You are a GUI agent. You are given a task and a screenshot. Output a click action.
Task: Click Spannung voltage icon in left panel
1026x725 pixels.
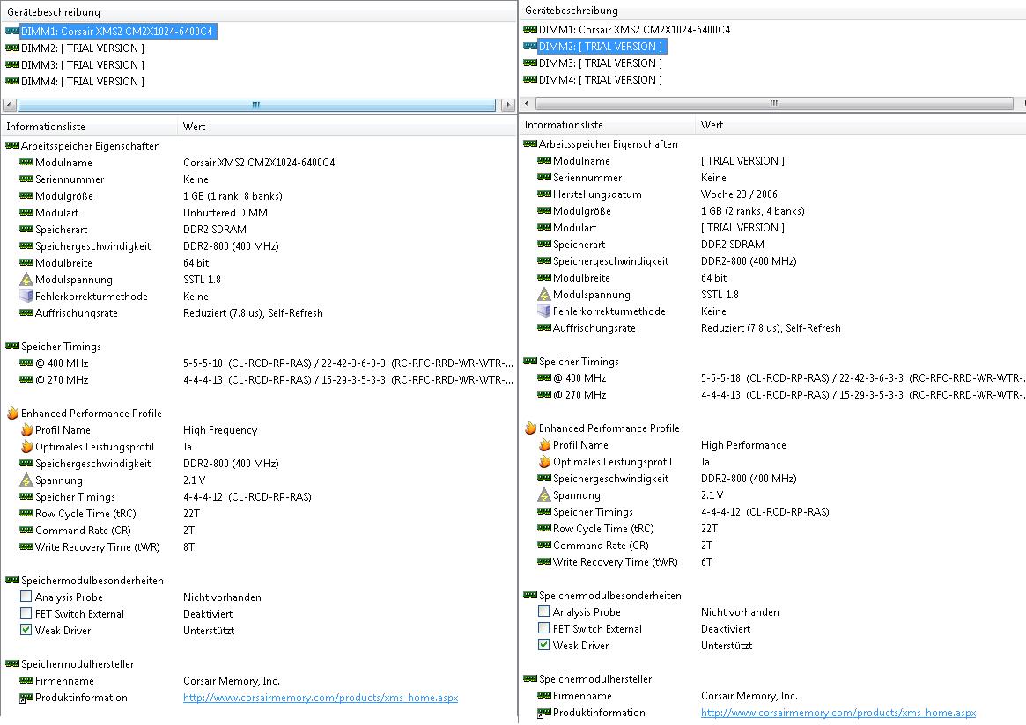point(26,480)
